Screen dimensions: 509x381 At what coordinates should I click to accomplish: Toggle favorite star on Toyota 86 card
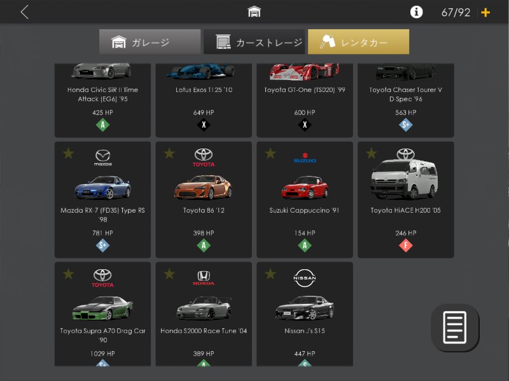(169, 153)
